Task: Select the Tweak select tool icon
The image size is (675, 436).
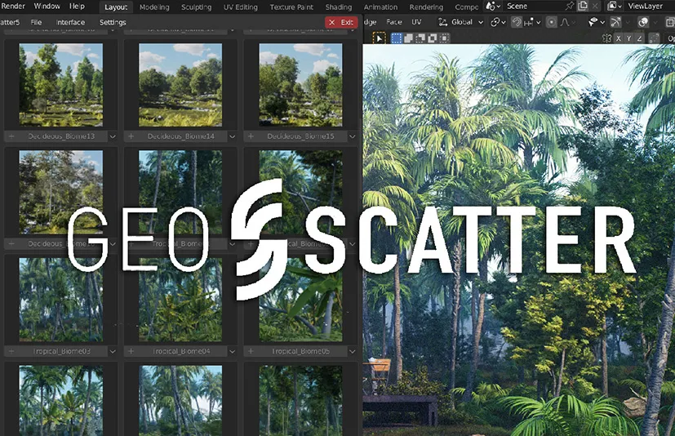Action: pos(380,38)
